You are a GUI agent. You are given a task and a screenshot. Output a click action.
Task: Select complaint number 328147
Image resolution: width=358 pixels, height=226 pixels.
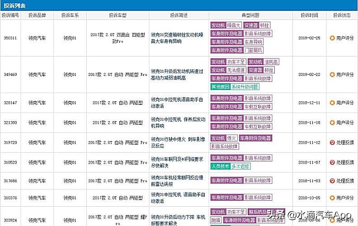coord(10,103)
